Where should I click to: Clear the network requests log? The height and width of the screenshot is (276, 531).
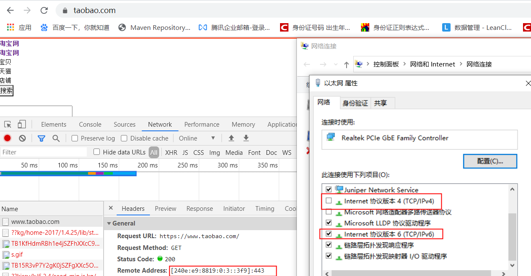(x=22, y=138)
